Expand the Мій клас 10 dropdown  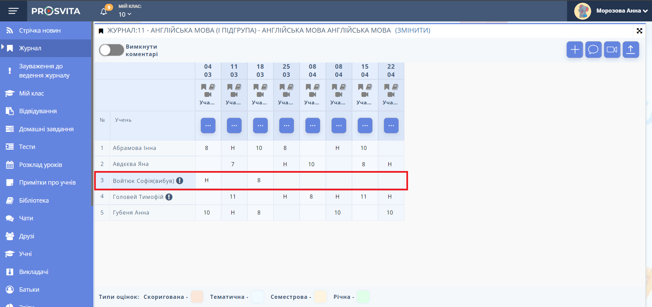(x=125, y=14)
